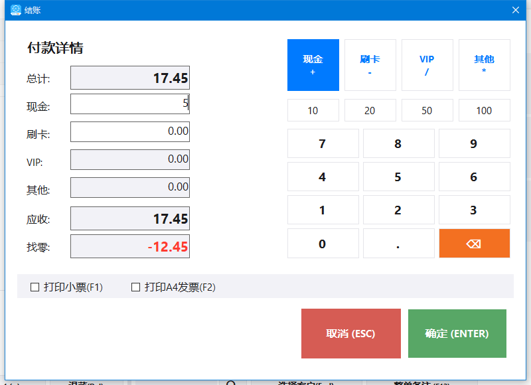Tap keypad digit 5

(x=399, y=177)
